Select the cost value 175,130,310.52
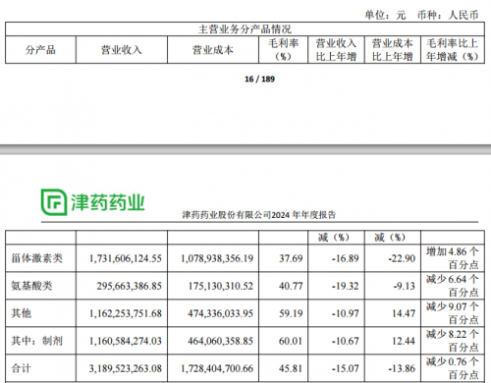Screen dimensions: 491x383 221,286
